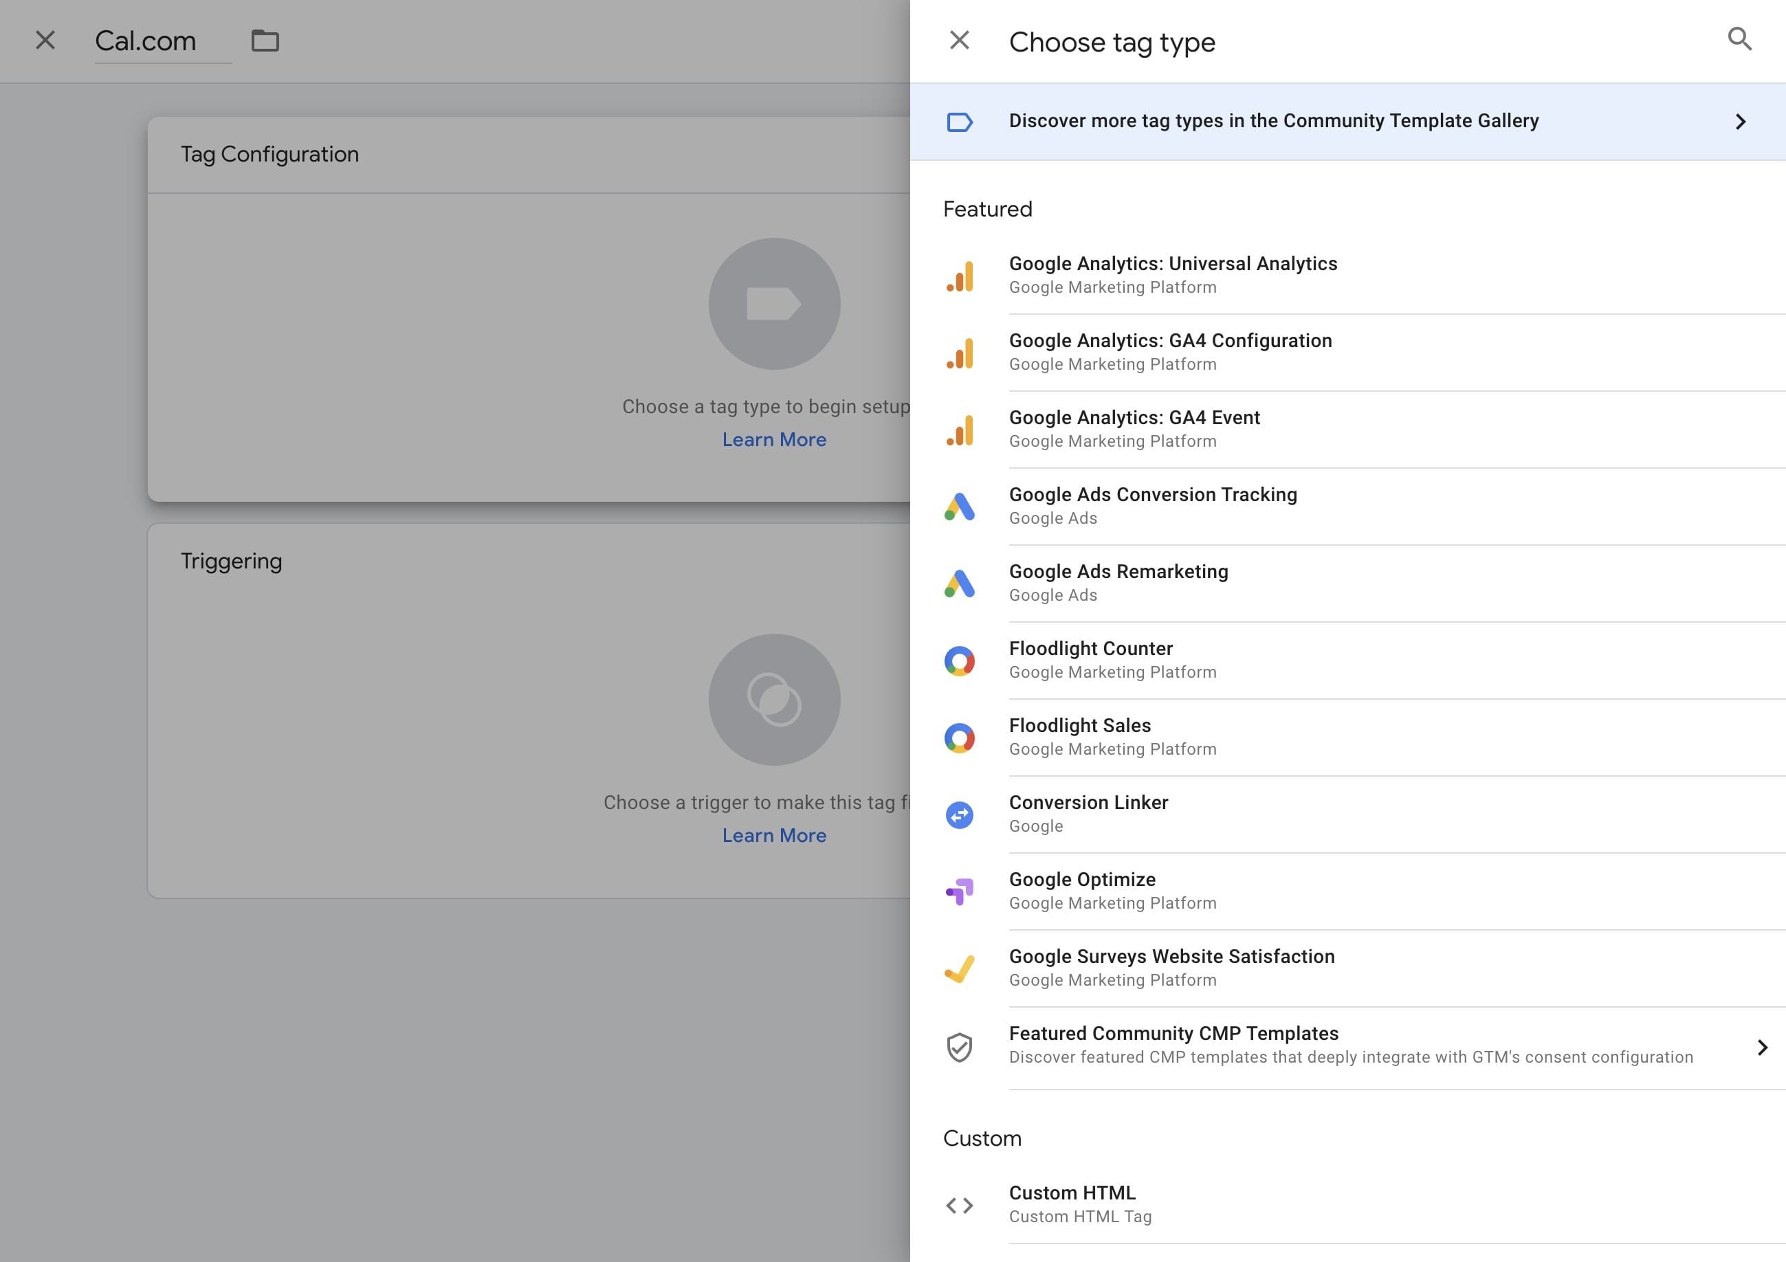Click Learn More under Triggering
The image size is (1786, 1262).
pyautogui.click(x=774, y=835)
